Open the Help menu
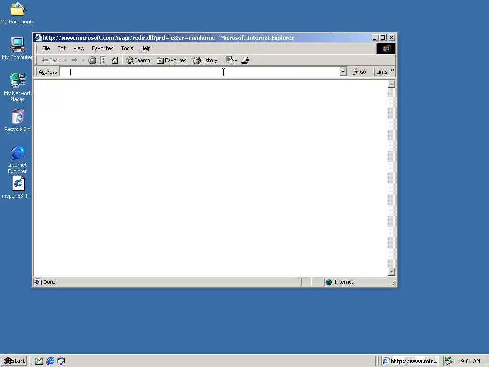 [145, 48]
